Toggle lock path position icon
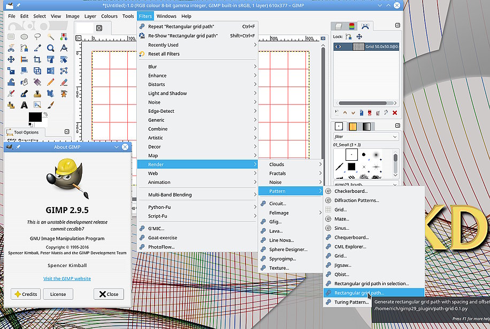 tap(359, 36)
